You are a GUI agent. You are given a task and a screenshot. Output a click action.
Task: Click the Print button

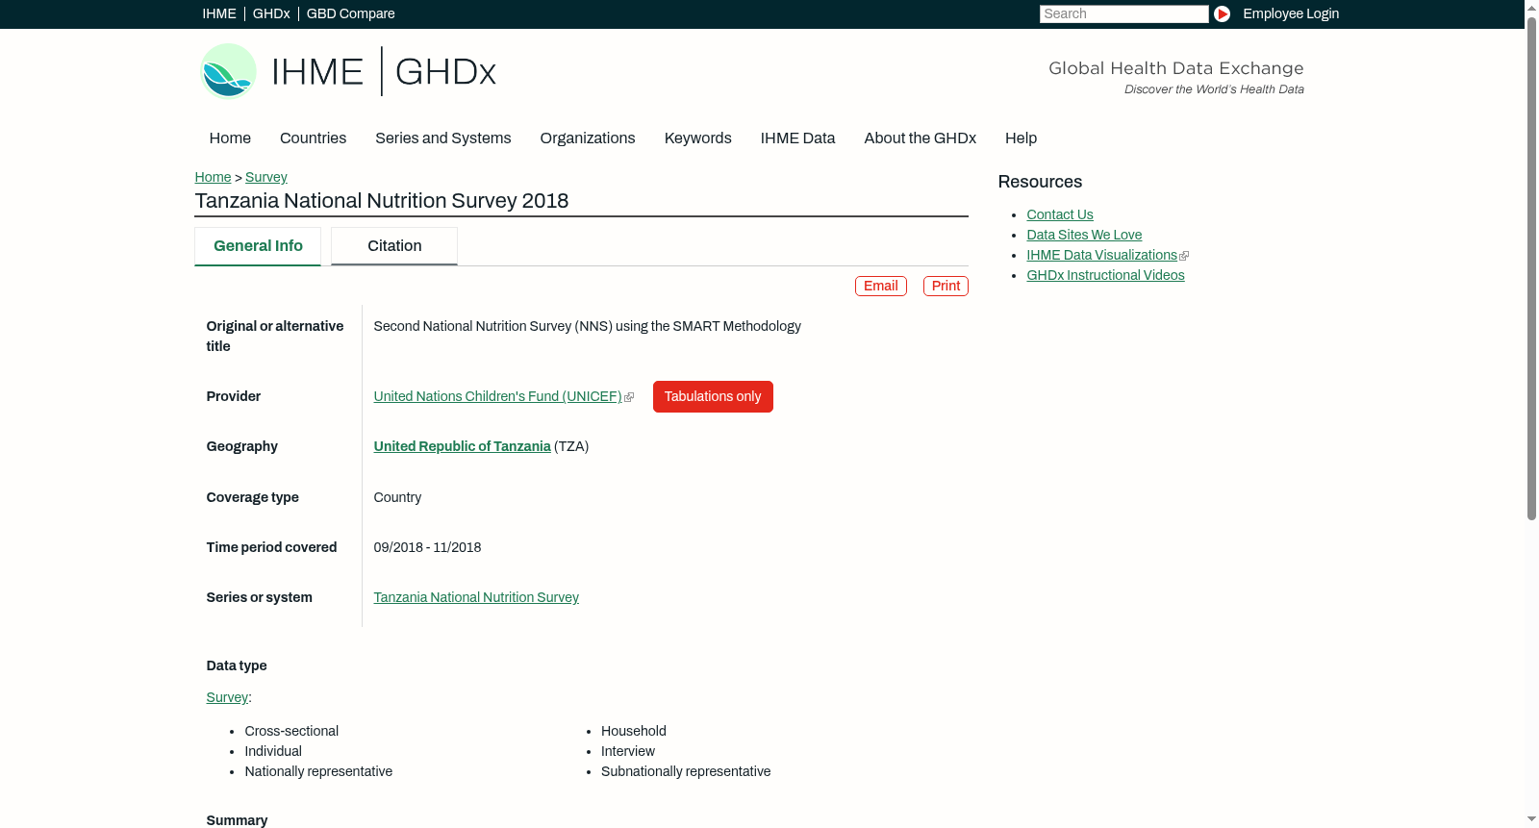pyautogui.click(x=946, y=286)
